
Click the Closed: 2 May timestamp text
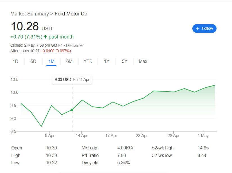36,45
